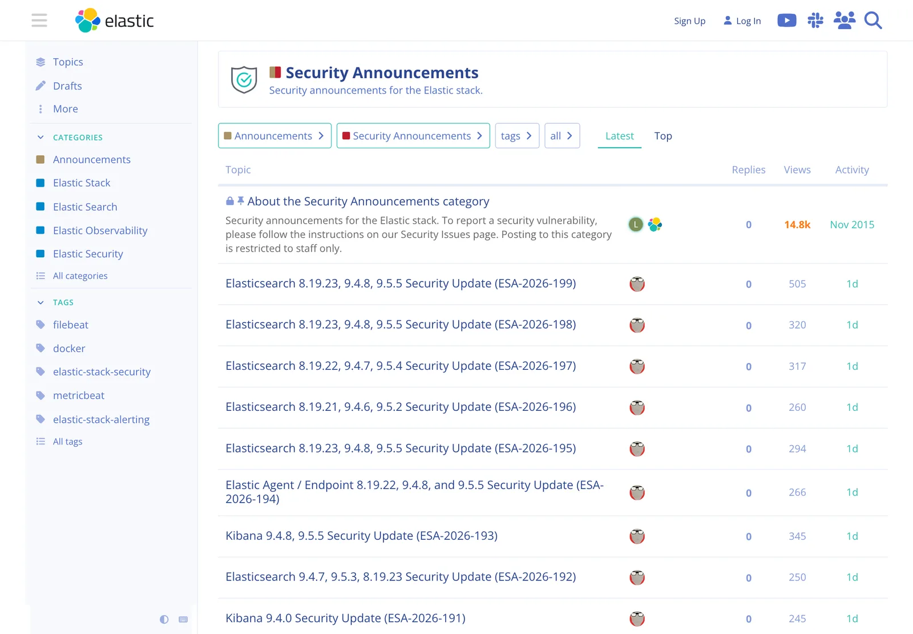This screenshot has width=913, height=634.
Task: Click the filebeat tag icon
Action: click(x=41, y=325)
